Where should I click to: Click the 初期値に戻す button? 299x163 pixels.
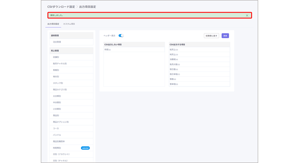point(211,36)
